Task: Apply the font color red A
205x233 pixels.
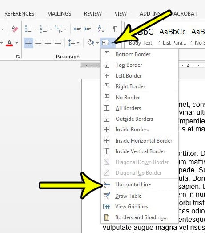Action: (x=9, y=43)
